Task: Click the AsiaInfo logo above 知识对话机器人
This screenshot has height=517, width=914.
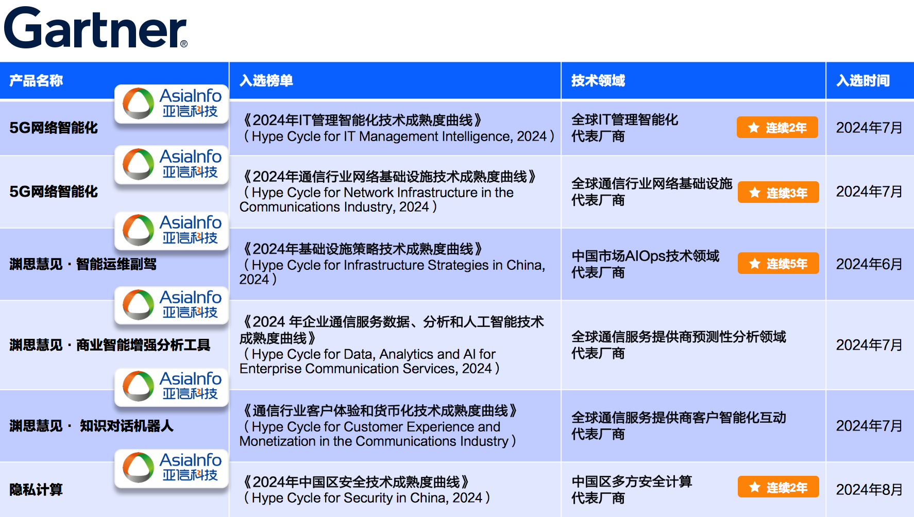Action: (x=172, y=387)
